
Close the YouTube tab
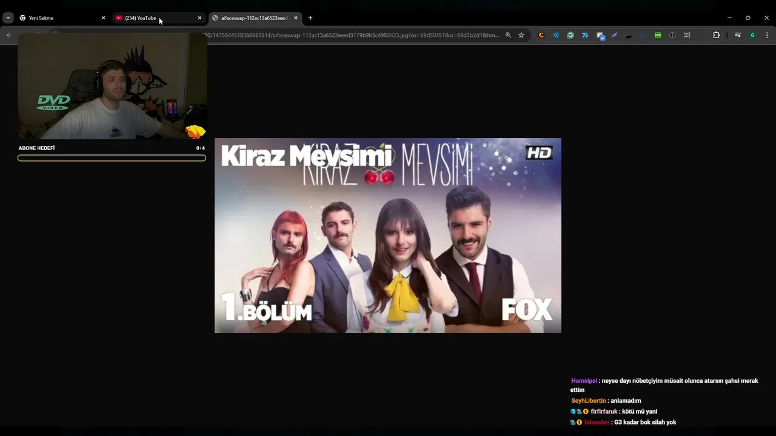[x=199, y=18]
